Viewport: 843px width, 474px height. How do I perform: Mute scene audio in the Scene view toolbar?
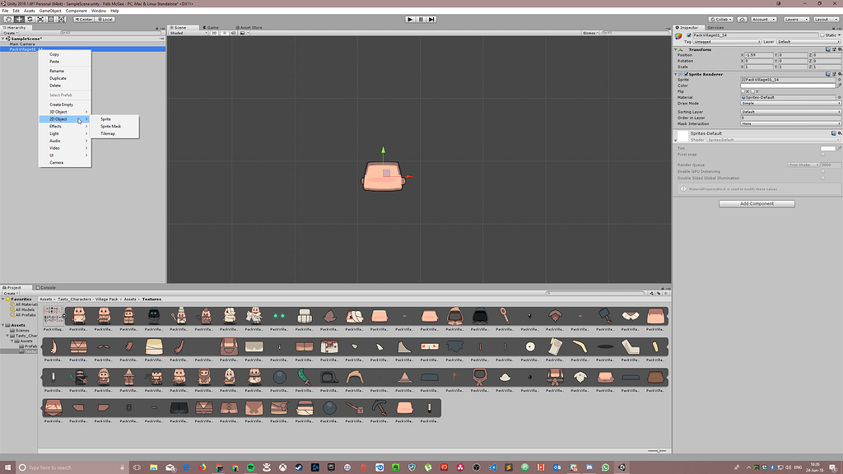(233, 33)
